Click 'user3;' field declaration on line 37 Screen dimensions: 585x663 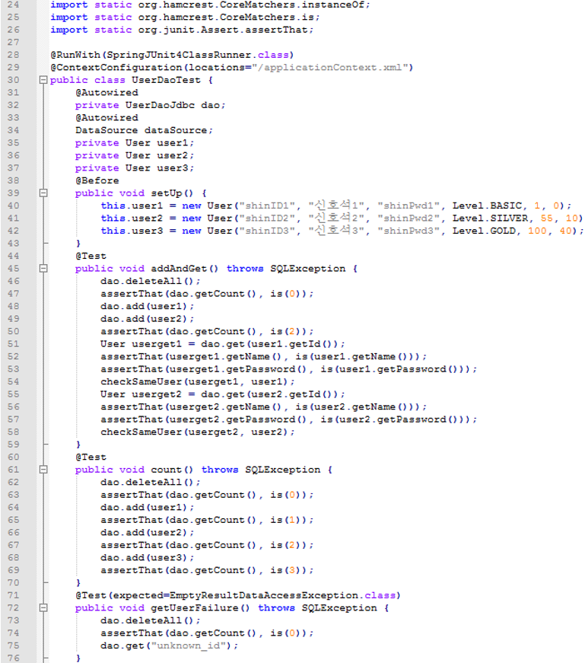pos(176,168)
